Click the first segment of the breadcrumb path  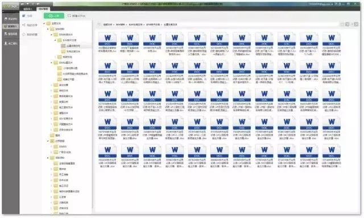(107, 24)
